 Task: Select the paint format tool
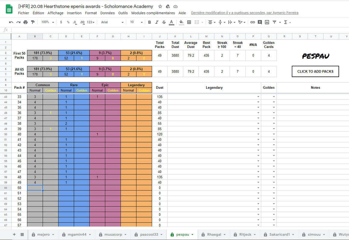[x=33, y=22]
